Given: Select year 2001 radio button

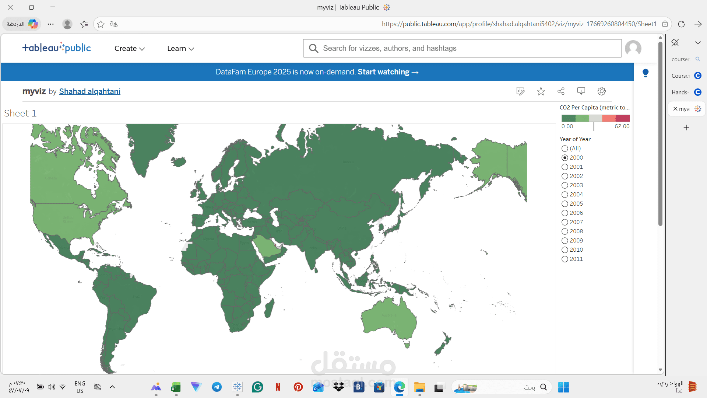Looking at the screenshot, I should 565,167.
